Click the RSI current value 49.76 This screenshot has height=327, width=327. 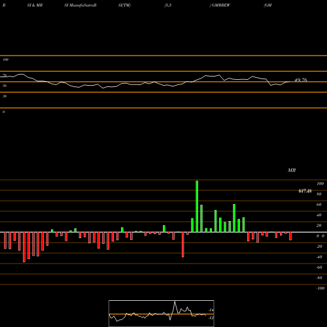pyautogui.click(x=301, y=80)
